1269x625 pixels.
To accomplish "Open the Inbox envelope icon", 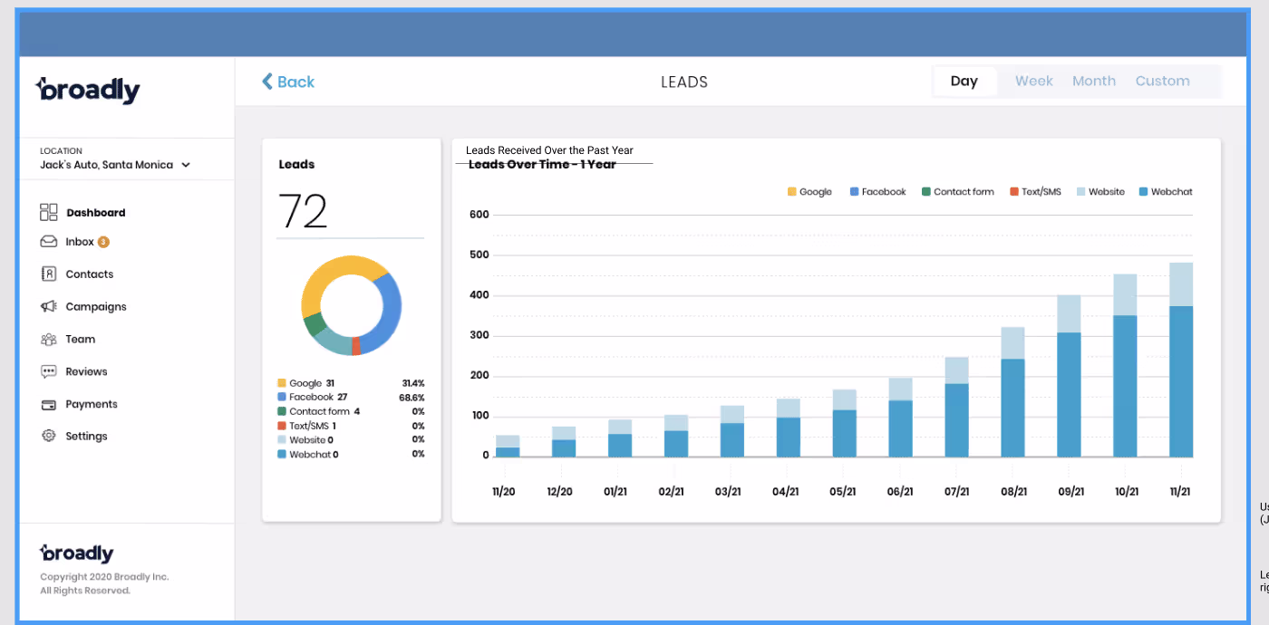I will pyautogui.click(x=49, y=242).
